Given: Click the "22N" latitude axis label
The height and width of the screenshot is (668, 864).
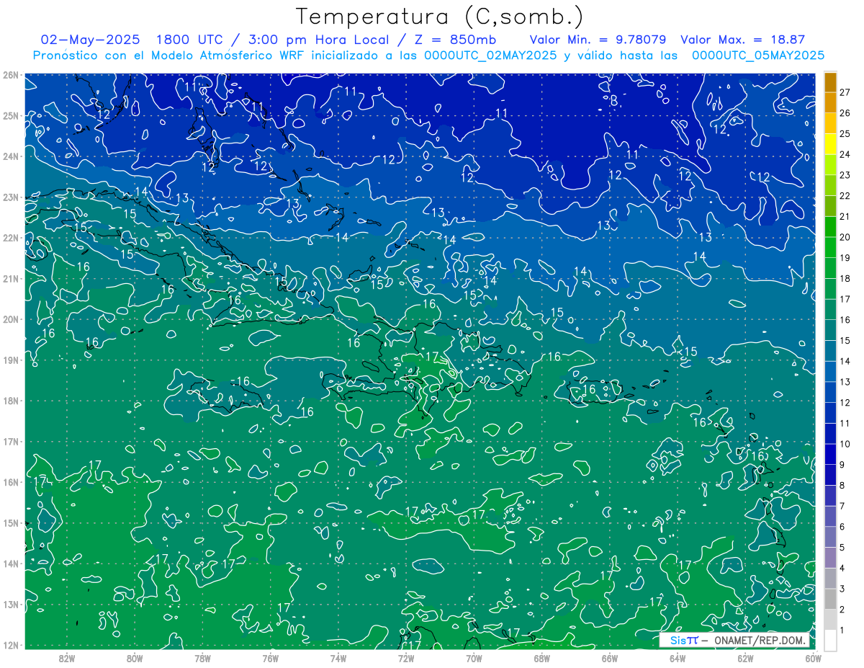Looking at the screenshot, I should (10, 238).
